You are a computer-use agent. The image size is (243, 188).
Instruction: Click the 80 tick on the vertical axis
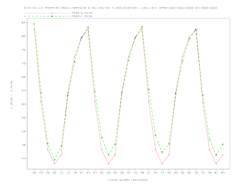click(x=24, y=36)
